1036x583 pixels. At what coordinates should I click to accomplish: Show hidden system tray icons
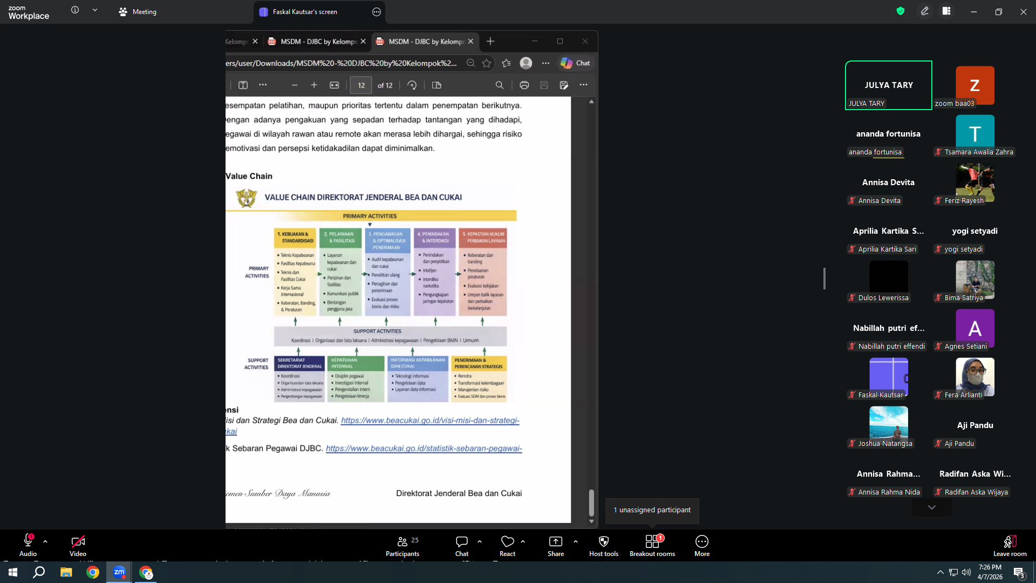point(940,572)
